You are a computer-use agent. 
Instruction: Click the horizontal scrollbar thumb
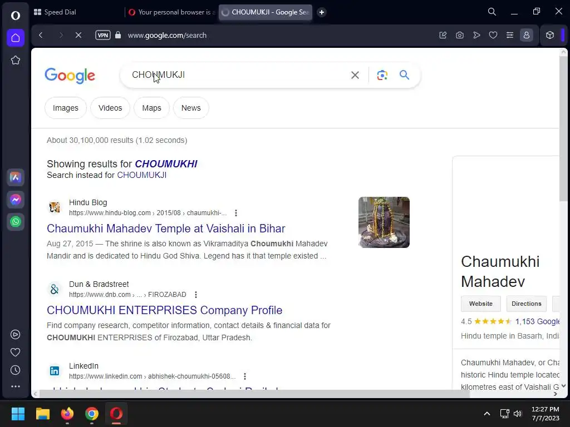point(254,394)
